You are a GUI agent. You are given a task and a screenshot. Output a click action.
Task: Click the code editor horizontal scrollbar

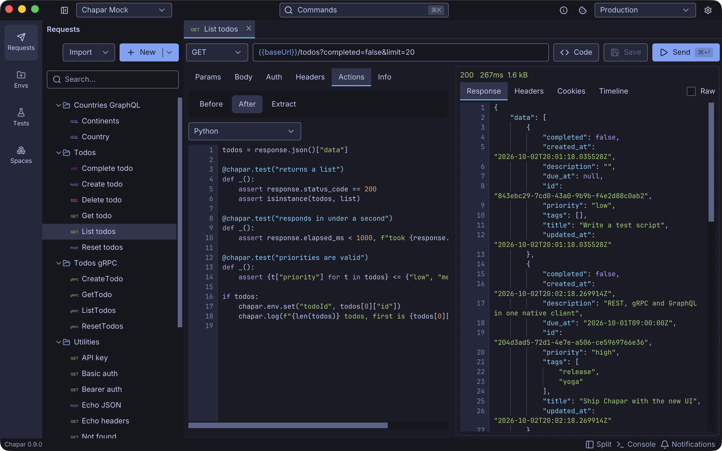point(288,425)
